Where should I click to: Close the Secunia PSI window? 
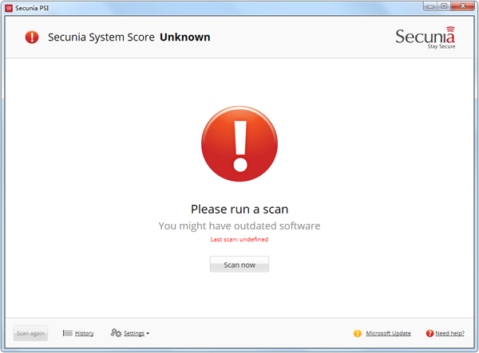point(461,6)
